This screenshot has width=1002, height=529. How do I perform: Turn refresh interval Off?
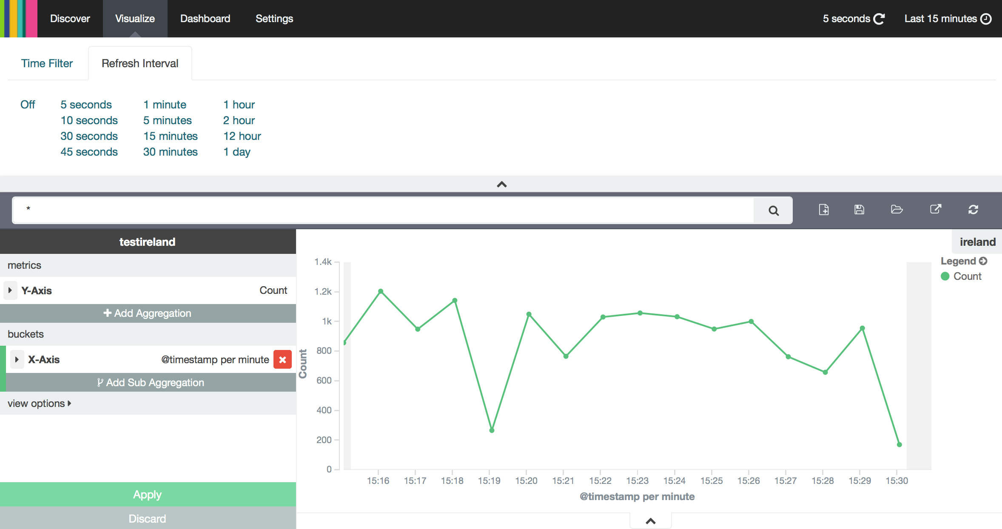point(28,105)
